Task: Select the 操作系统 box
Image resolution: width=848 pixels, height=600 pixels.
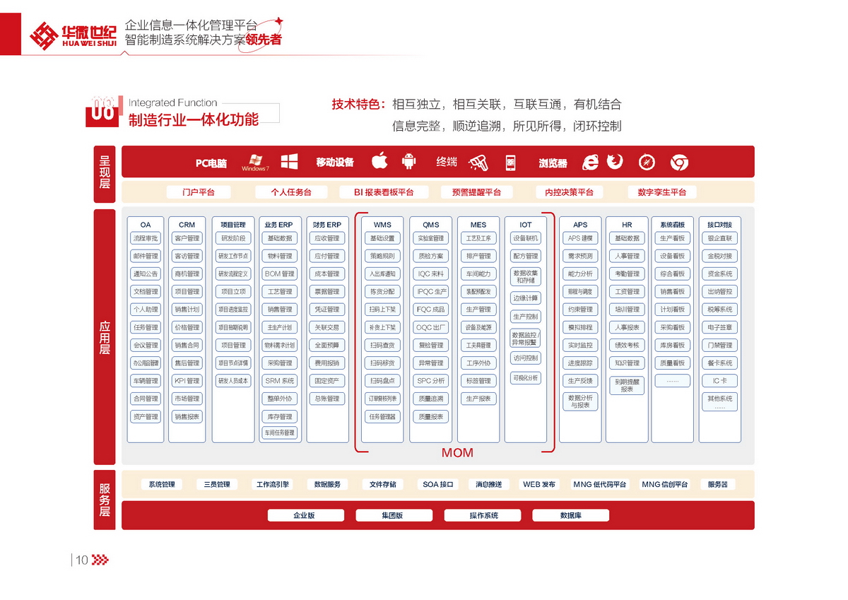Action: [x=483, y=515]
